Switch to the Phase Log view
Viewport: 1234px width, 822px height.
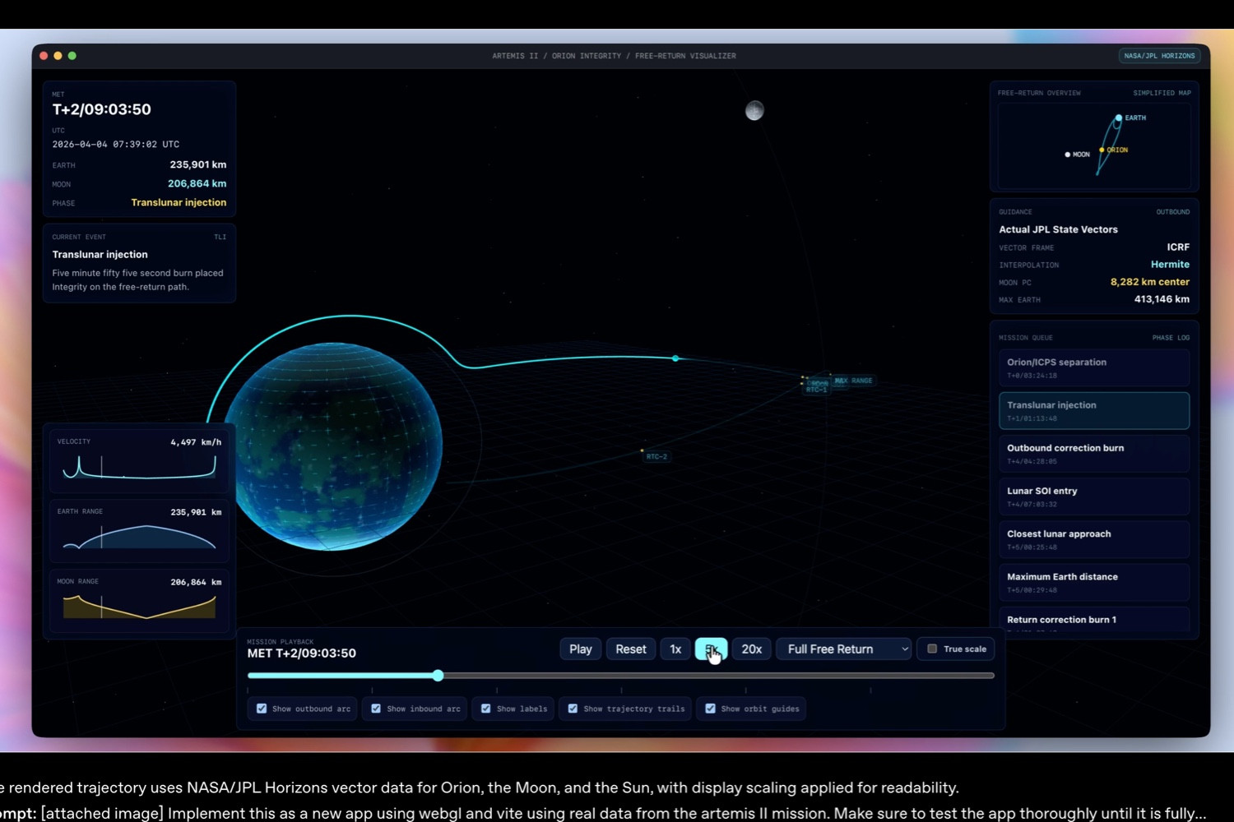click(x=1170, y=337)
